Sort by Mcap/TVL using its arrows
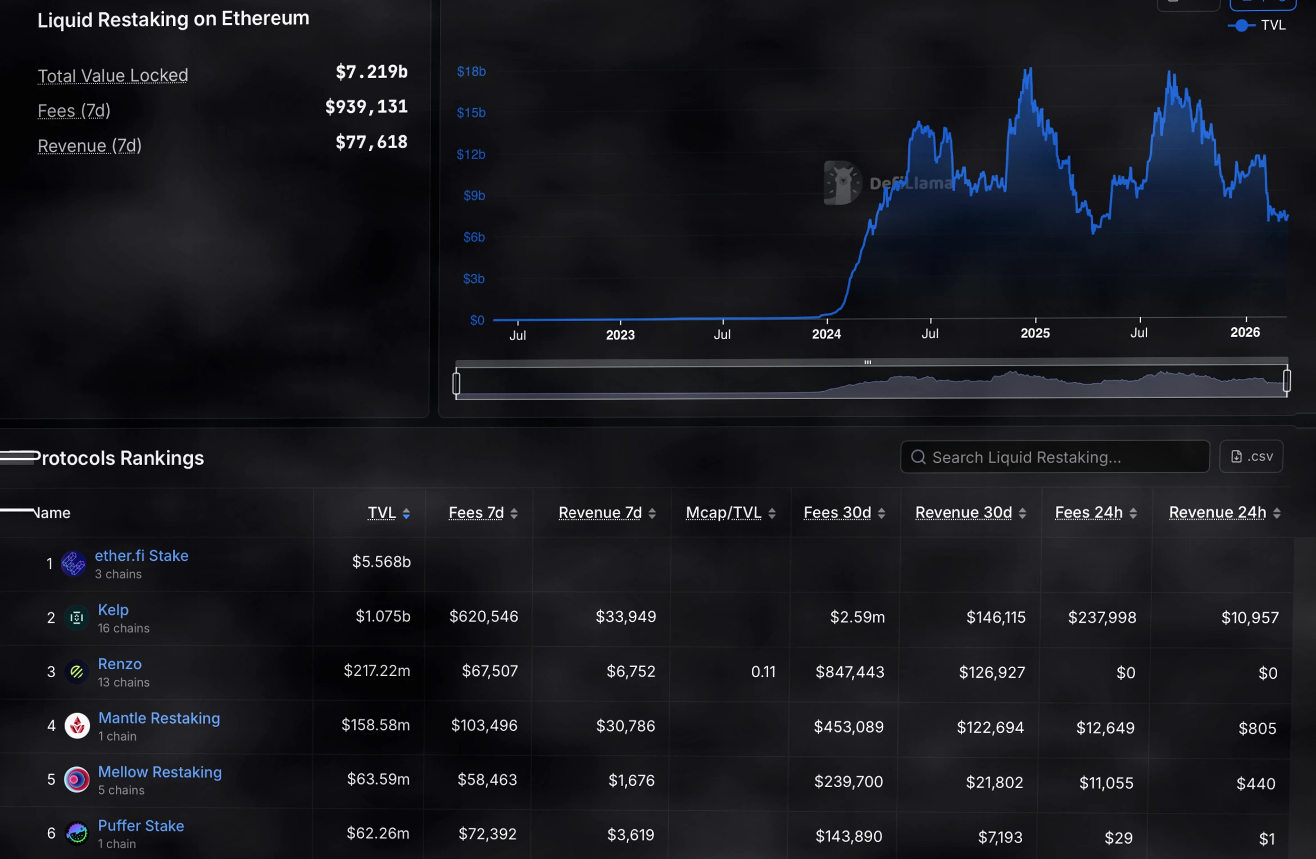 772,513
